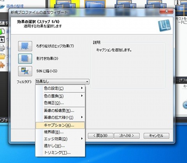Toggle the drop shadow effect (影付き効果) button

coord(25,58)
